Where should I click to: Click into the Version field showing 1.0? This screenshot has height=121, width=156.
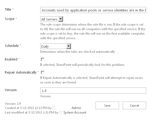pos(93,91)
